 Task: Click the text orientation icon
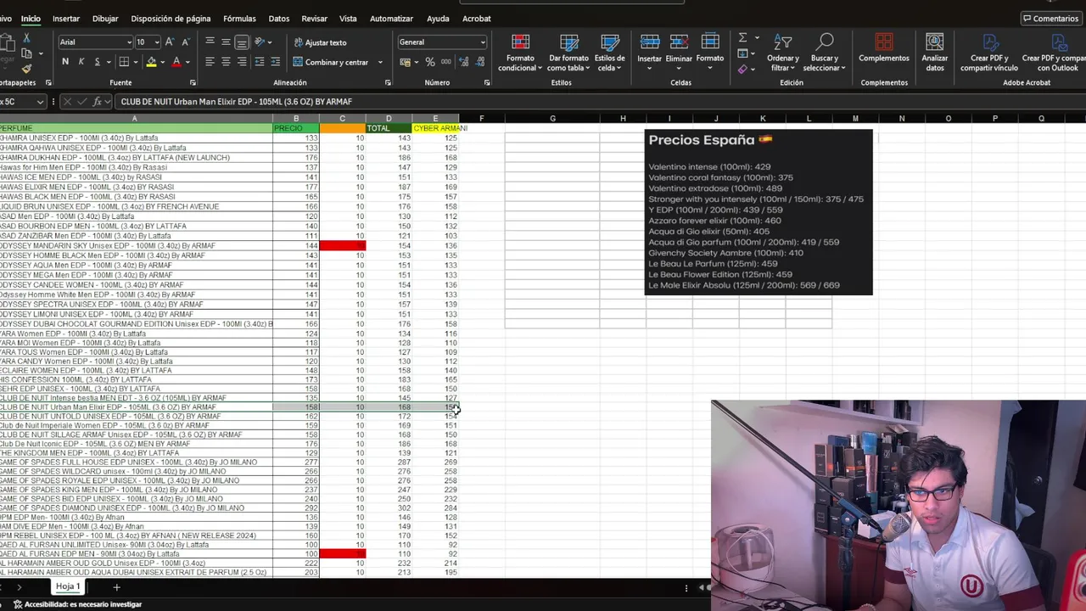[x=260, y=42]
